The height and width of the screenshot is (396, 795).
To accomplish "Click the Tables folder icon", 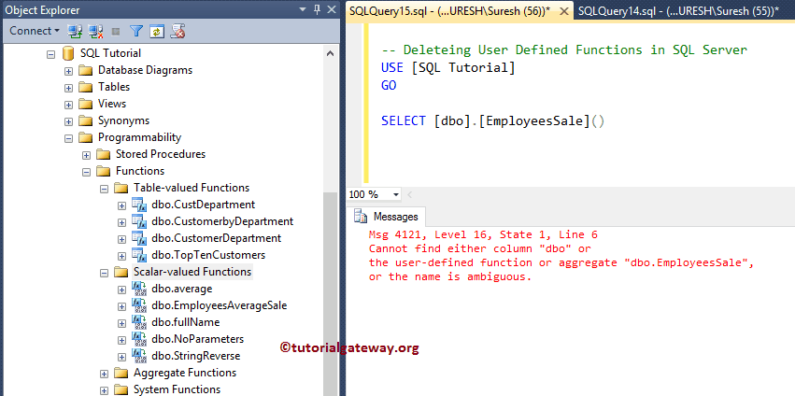I will pyautogui.click(x=86, y=87).
